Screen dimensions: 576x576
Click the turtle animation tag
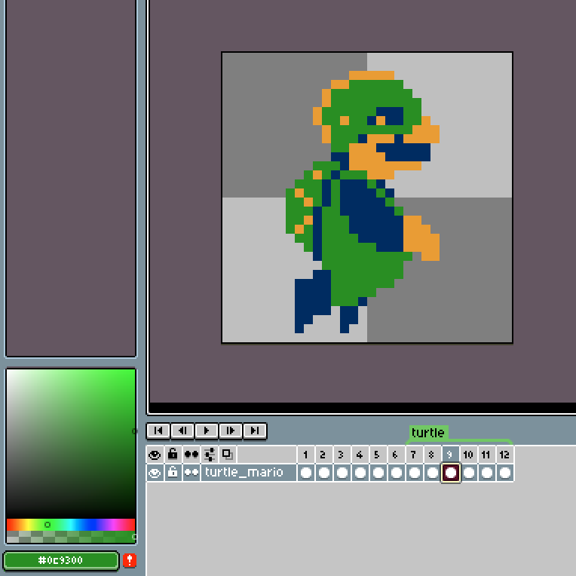(428, 433)
